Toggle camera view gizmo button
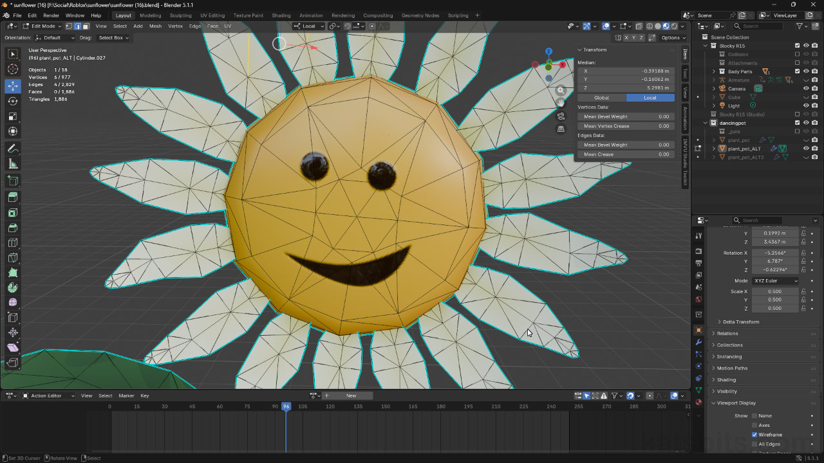824x463 pixels. tap(561, 116)
